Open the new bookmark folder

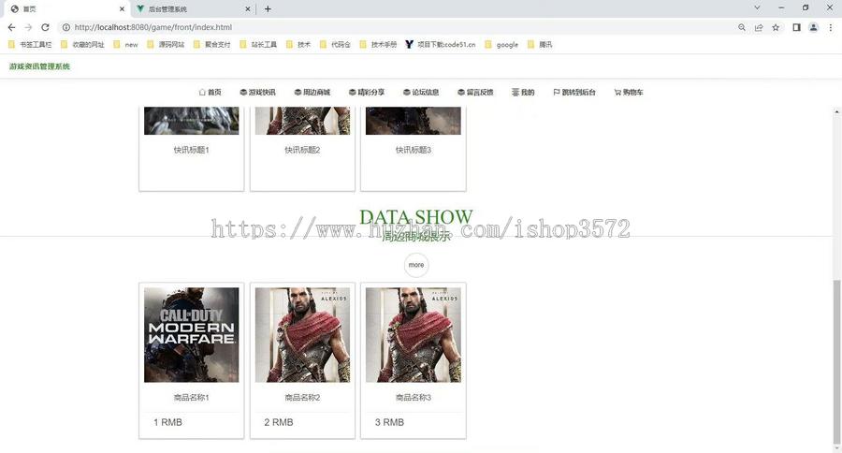tap(125, 45)
